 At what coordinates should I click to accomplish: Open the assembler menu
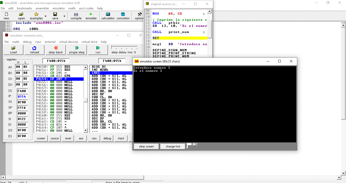(42, 8)
